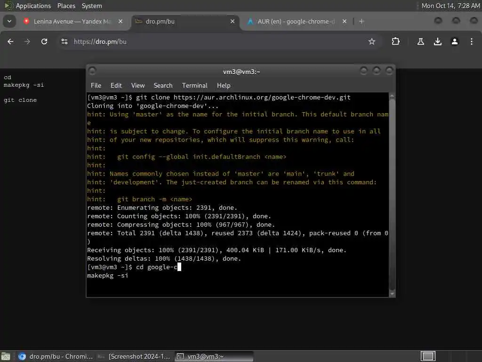Switch to dro.pm/bu Chromium taskbar entry
The image size is (482, 362).
point(56,356)
